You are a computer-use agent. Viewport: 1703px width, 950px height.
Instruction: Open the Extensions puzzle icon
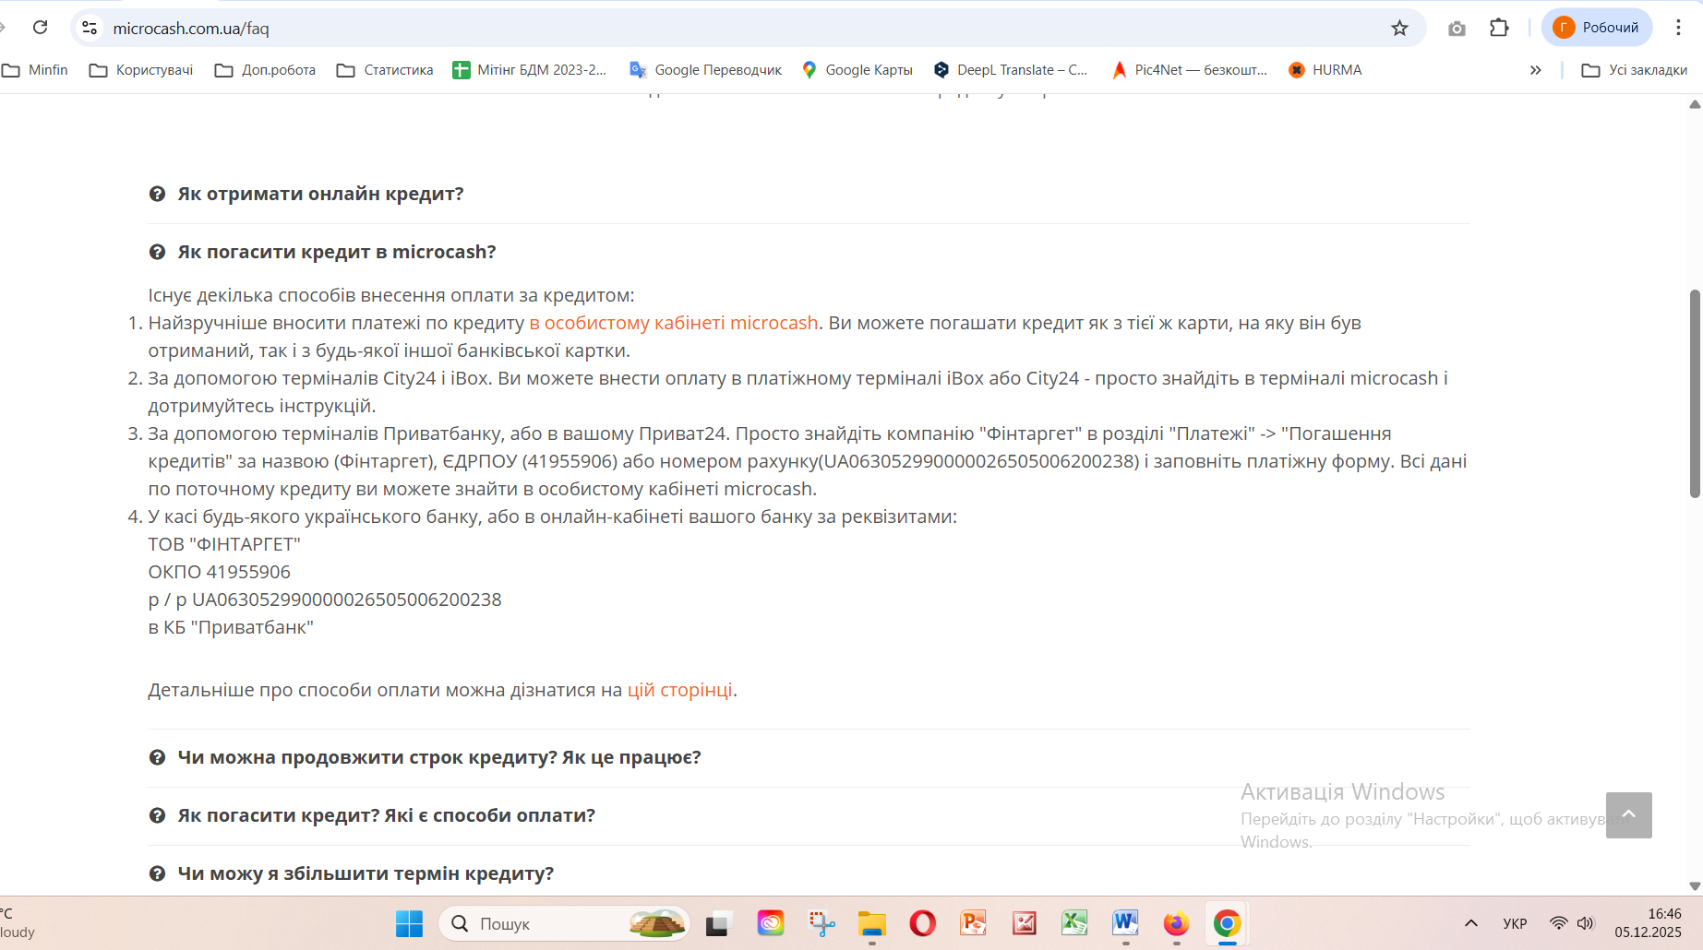tap(1499, 28)
